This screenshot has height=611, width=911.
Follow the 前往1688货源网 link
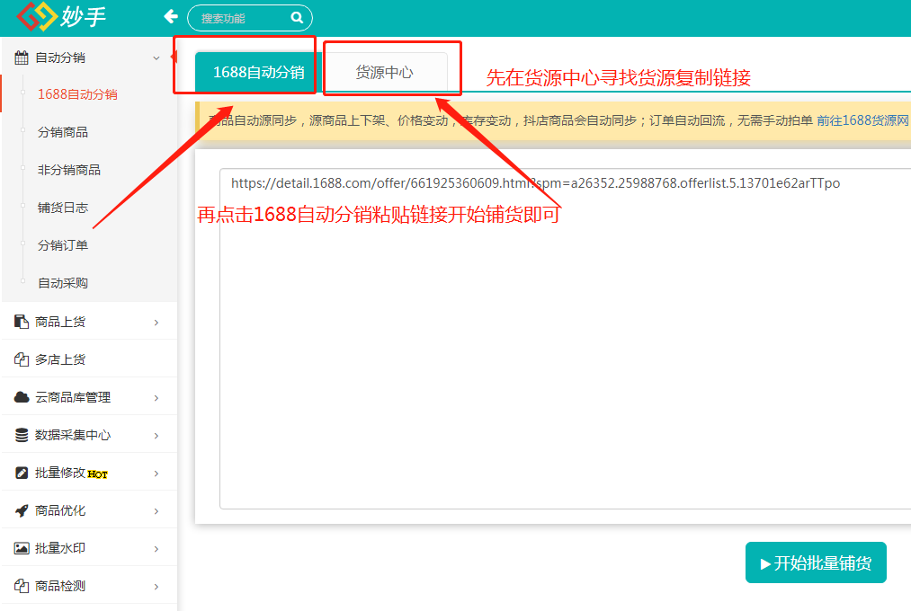pyautogui.click(x=862, y=120)
